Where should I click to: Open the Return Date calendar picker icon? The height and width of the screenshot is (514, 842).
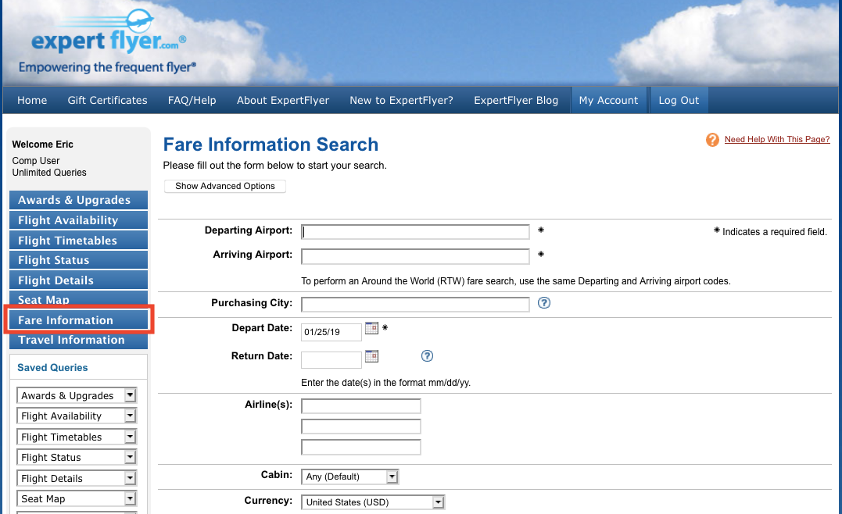click(x=371, y=356)
